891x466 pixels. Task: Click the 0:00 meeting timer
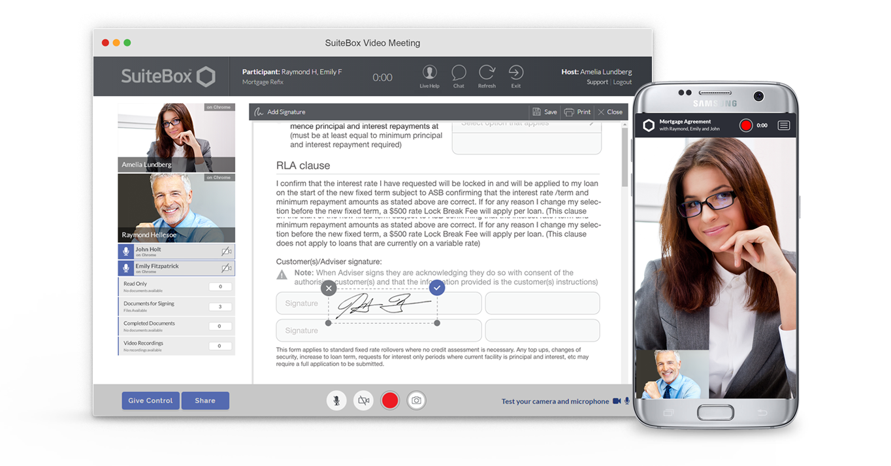tap(382, 77)
